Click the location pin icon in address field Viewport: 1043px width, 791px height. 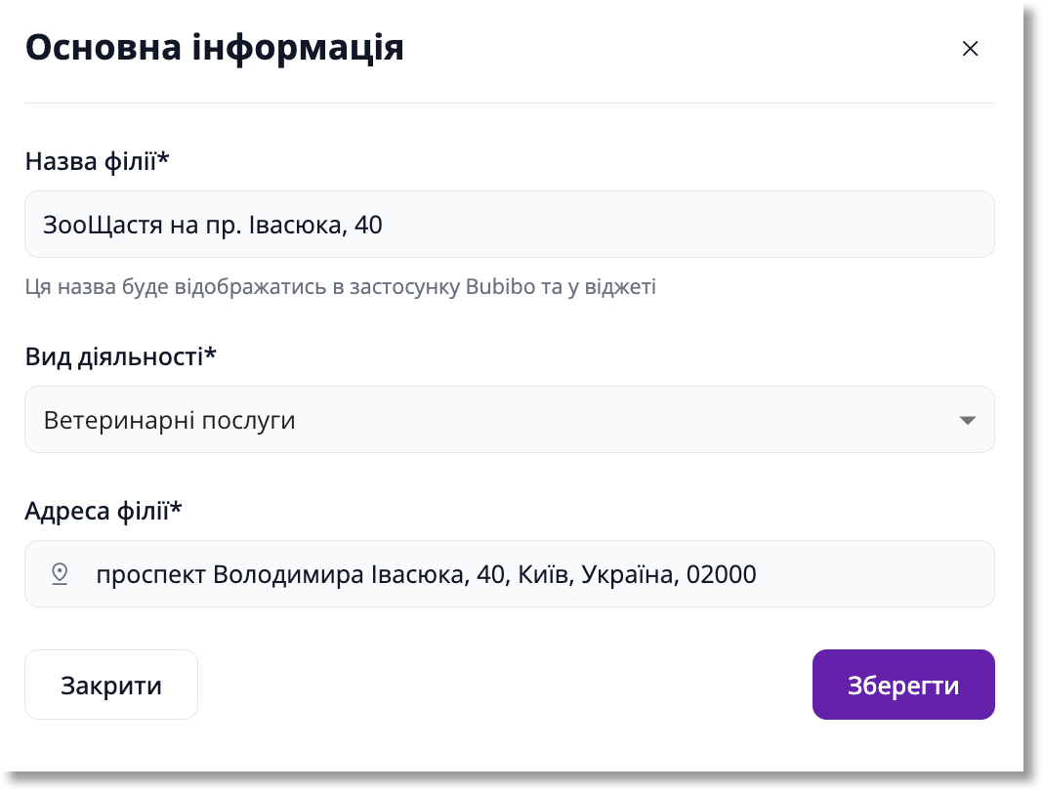point(60,573)
